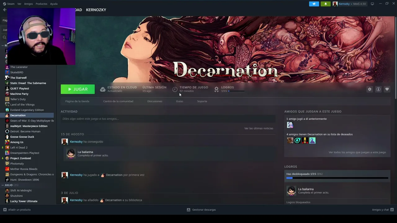The height and width of the screenshot is (223, 397).
Task: Go to KERNOZKY profile tab
Action: click(x=96, y=10)
